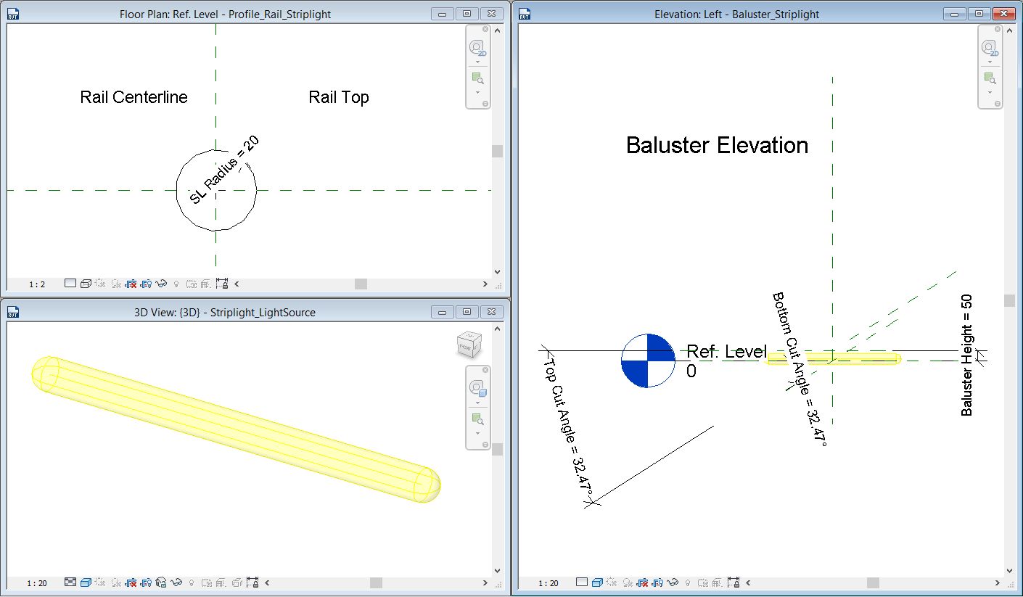
Task: Click zoom tool in Floor Plan navigation bar
Action: point(477,78)
